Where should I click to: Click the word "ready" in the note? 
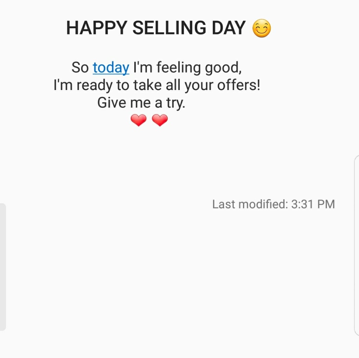[x=94, y=86]
